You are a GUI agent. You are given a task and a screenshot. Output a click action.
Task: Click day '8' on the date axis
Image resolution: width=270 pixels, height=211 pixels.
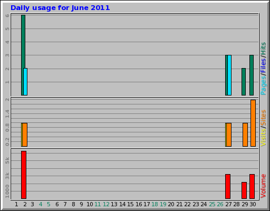coord(73,204)
